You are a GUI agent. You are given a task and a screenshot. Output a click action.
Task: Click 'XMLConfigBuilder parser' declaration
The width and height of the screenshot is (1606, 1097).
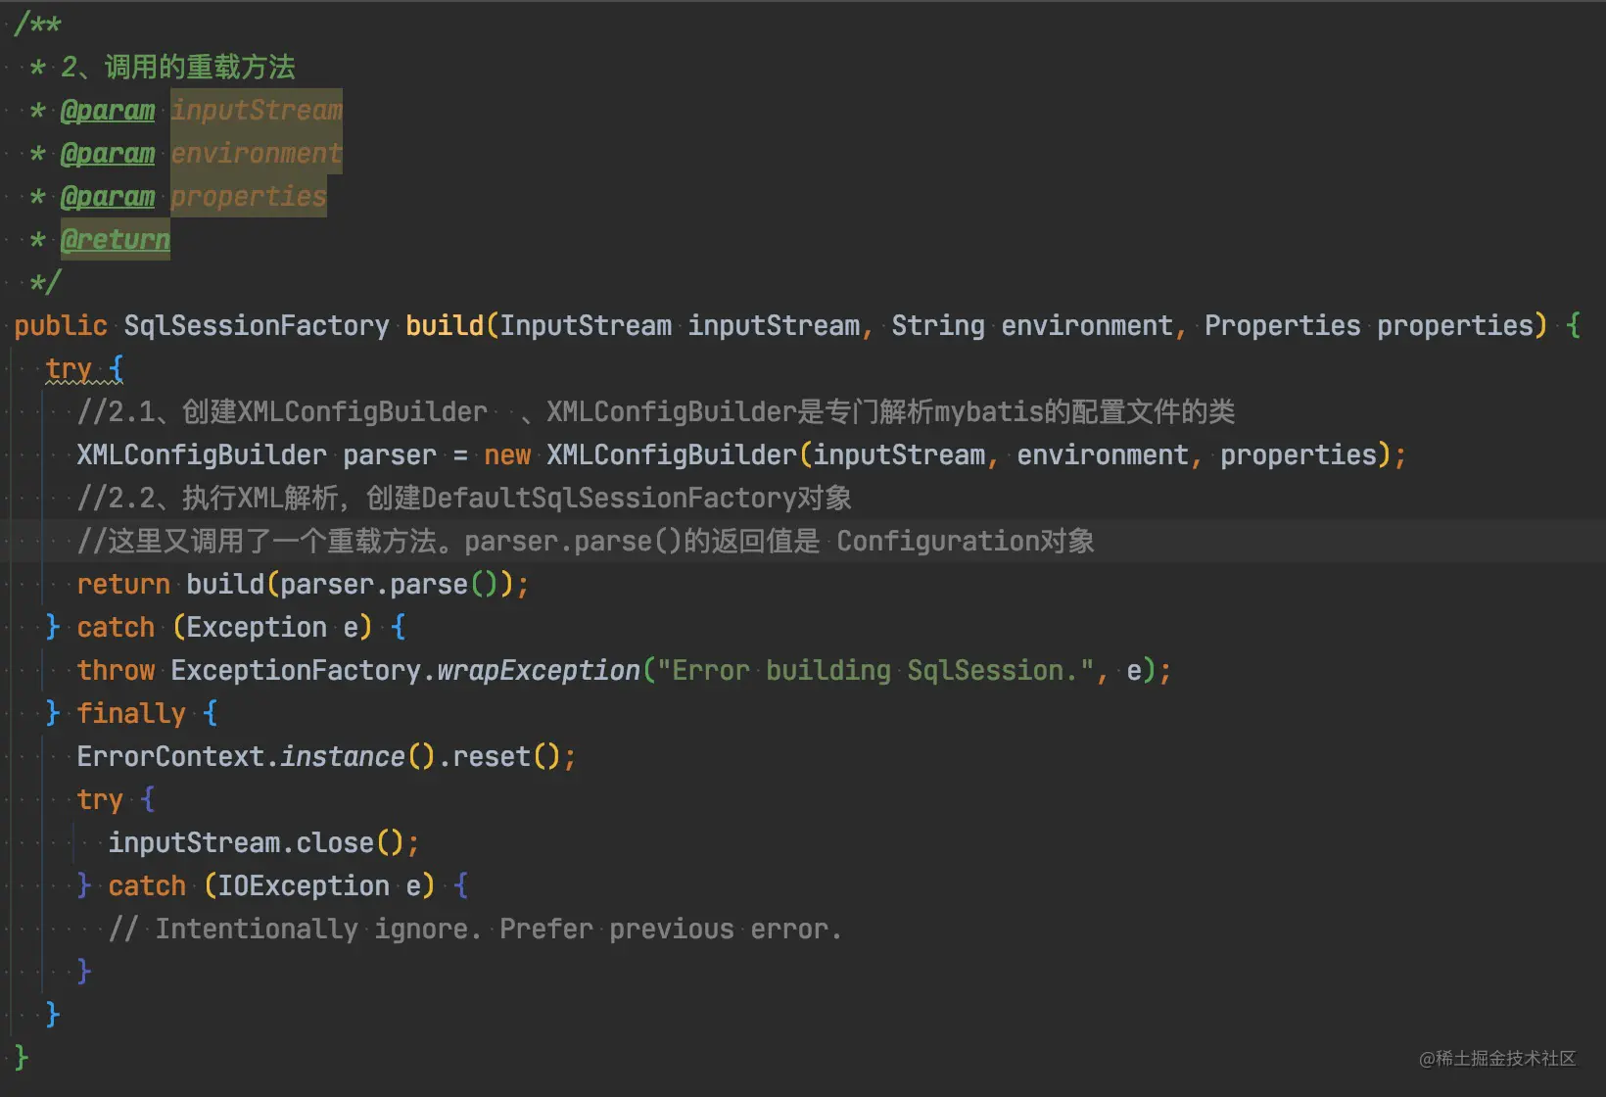257,455
